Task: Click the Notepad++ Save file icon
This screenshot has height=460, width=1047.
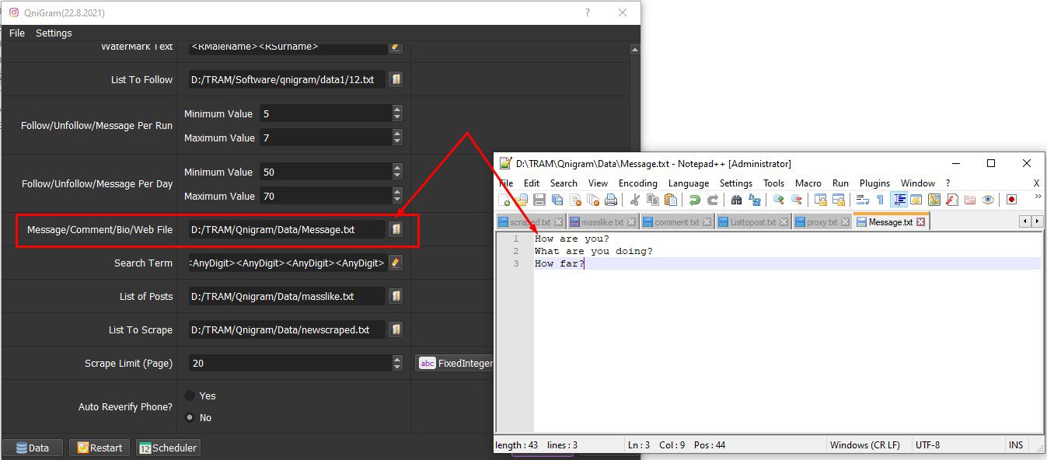Action: 539,200
